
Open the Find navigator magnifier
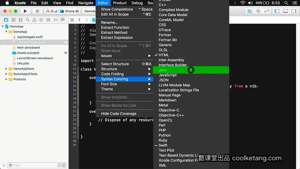pos(27,20)
